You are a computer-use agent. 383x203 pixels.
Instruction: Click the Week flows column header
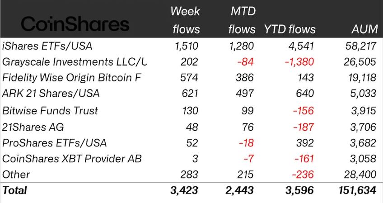point(185,21)
